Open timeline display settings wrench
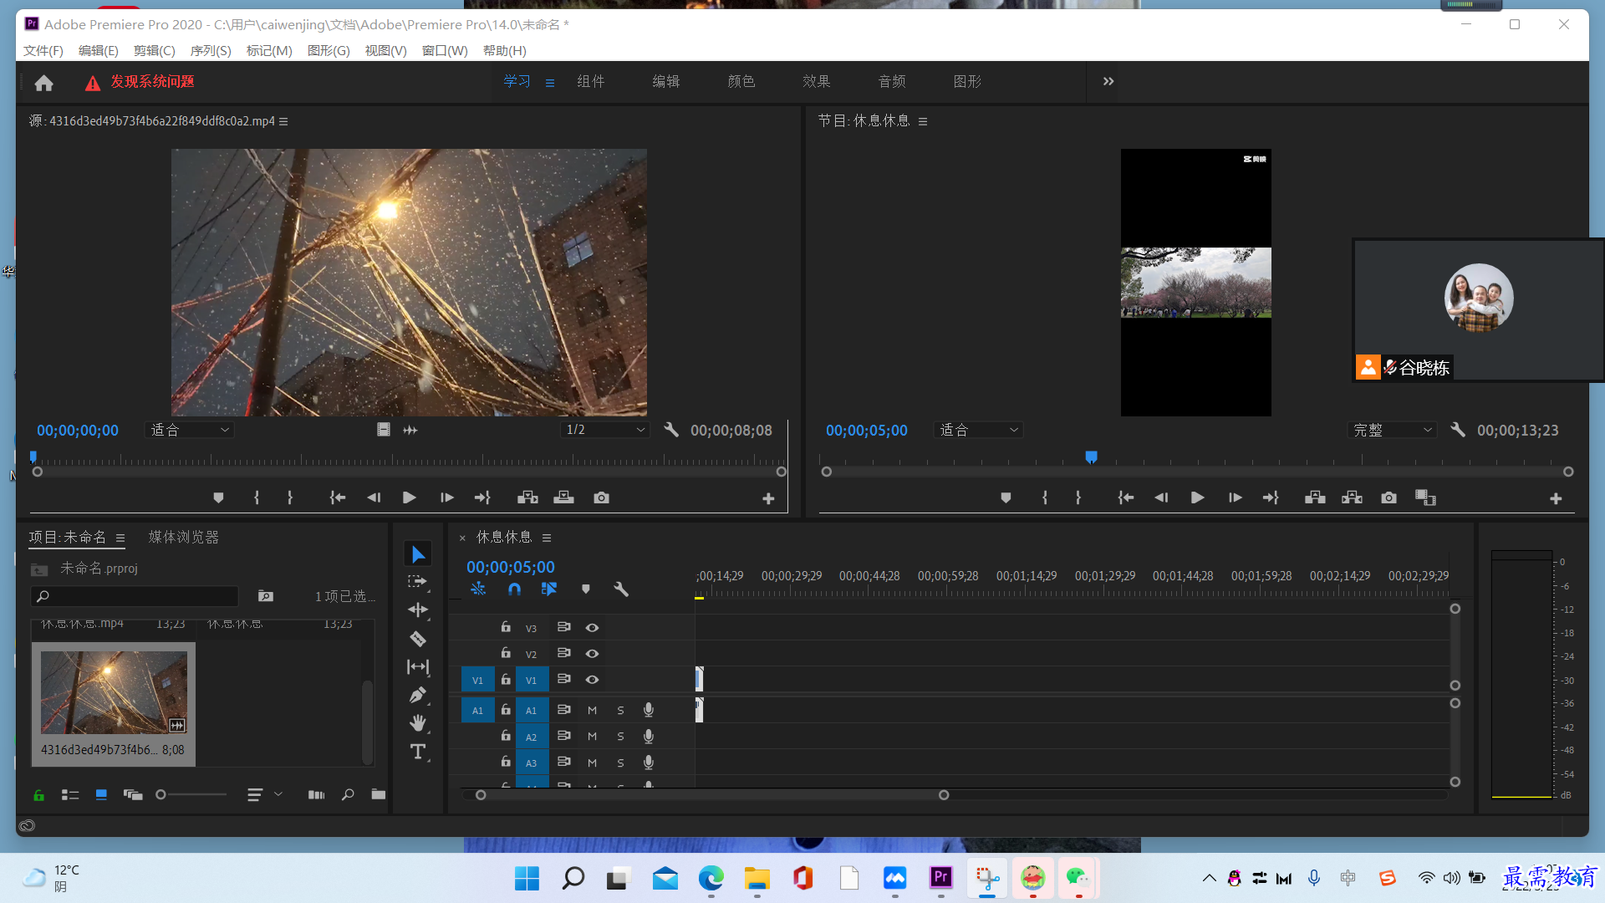The width and height of the screenshot is (1605, 903). pyautogui.click(x=621, y=589)
